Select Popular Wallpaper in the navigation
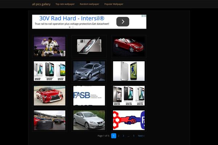The height and width of the screenshot is (145, 218). tap(114, 4)
